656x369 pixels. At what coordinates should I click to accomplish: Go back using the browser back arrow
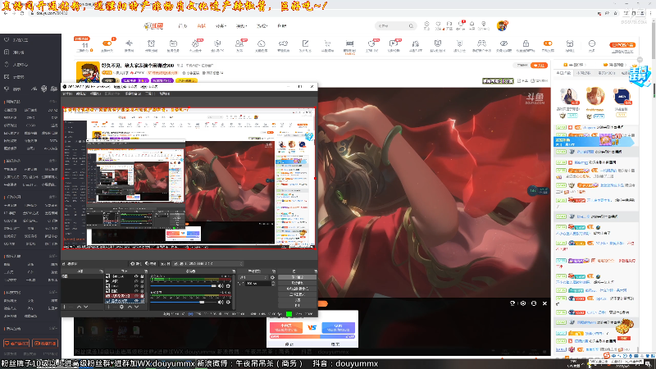pyautogui.click(x=6, y=13)
